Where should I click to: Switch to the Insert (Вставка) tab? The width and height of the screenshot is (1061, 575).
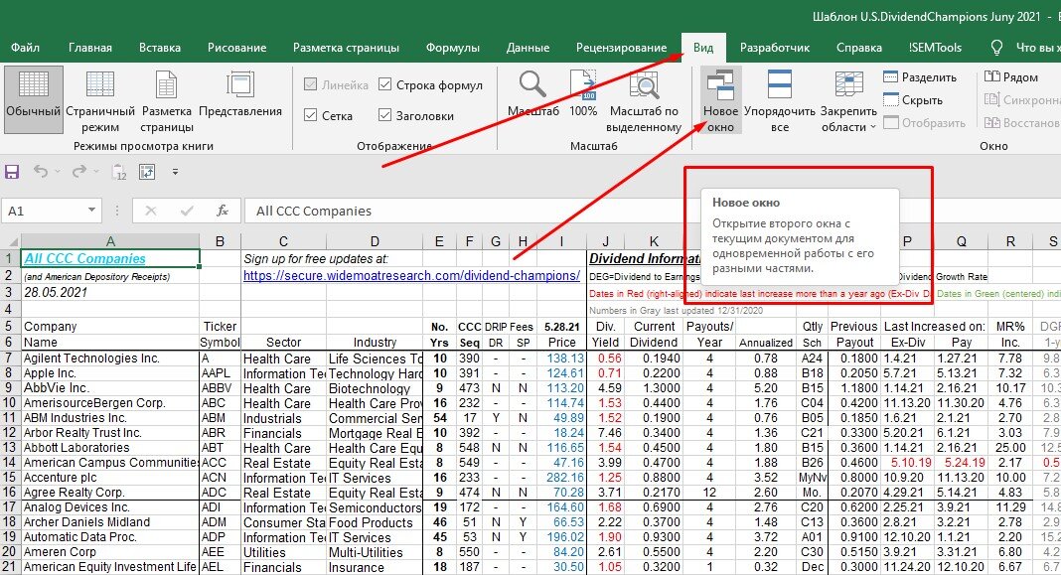click(x=160, y=48)
